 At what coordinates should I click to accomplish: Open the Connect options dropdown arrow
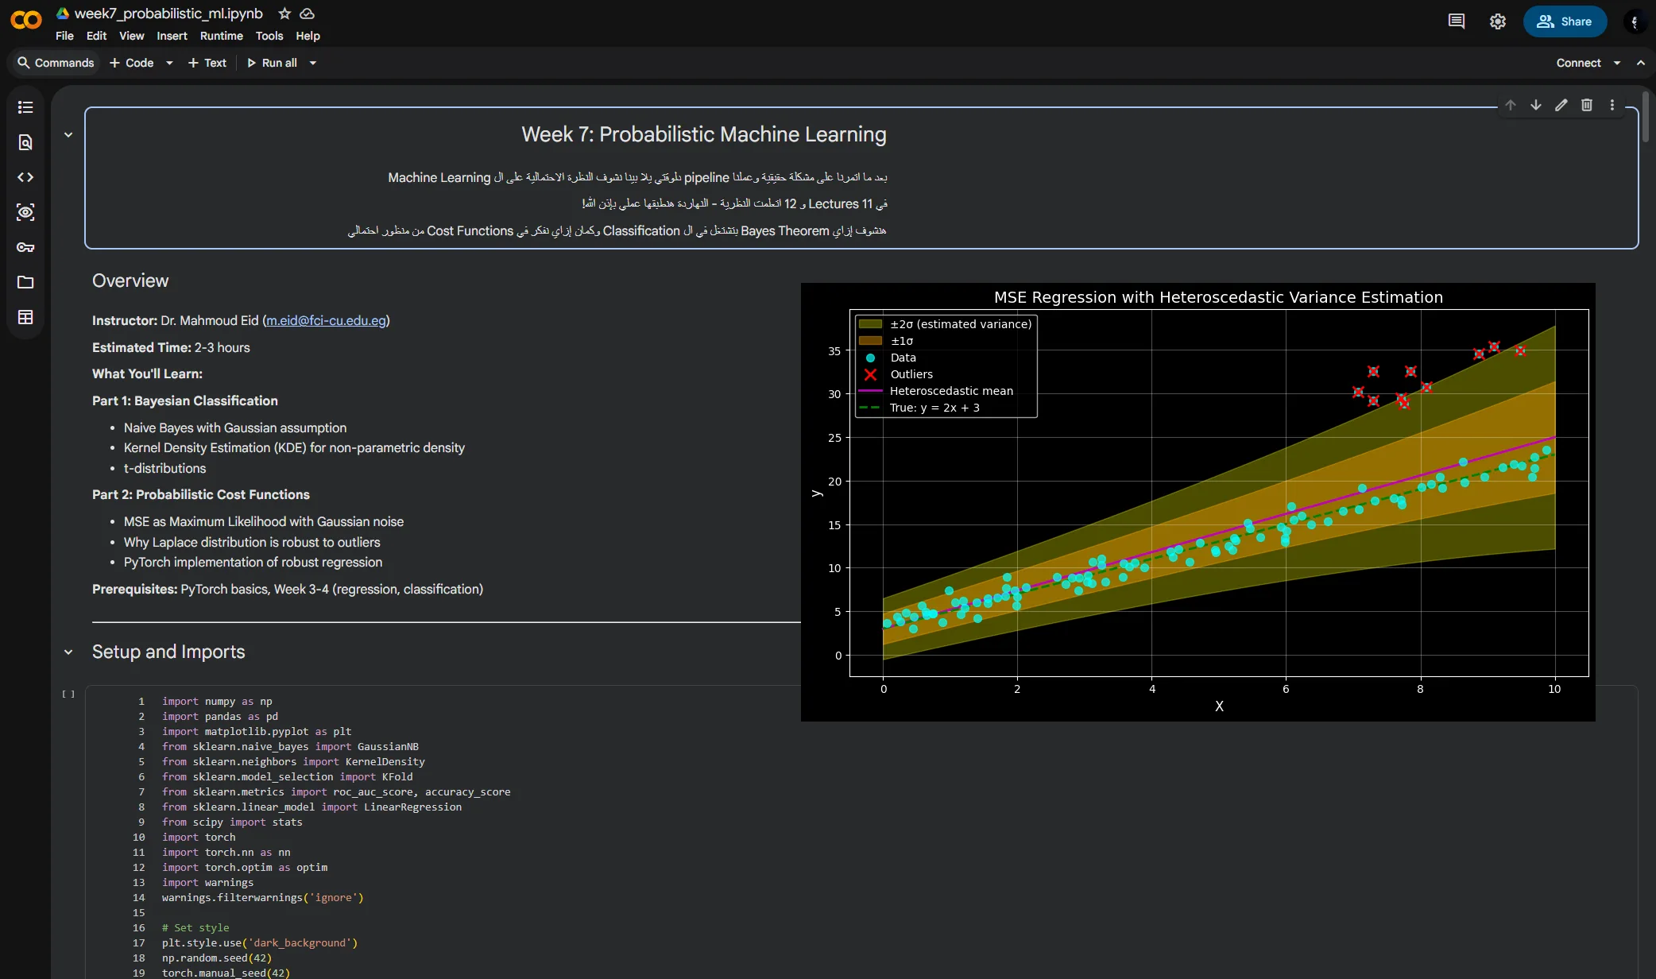click(x=1617, y=63)
